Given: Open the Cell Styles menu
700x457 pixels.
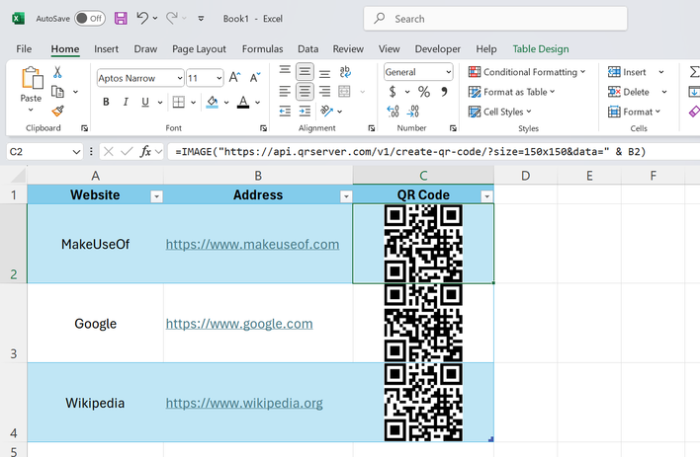Looking at the screenshot, I should coord(500,112).
